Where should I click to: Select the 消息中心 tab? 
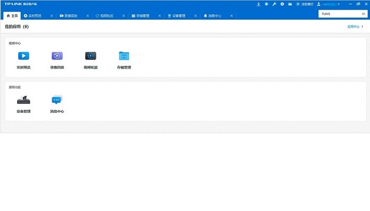[212, 16]
